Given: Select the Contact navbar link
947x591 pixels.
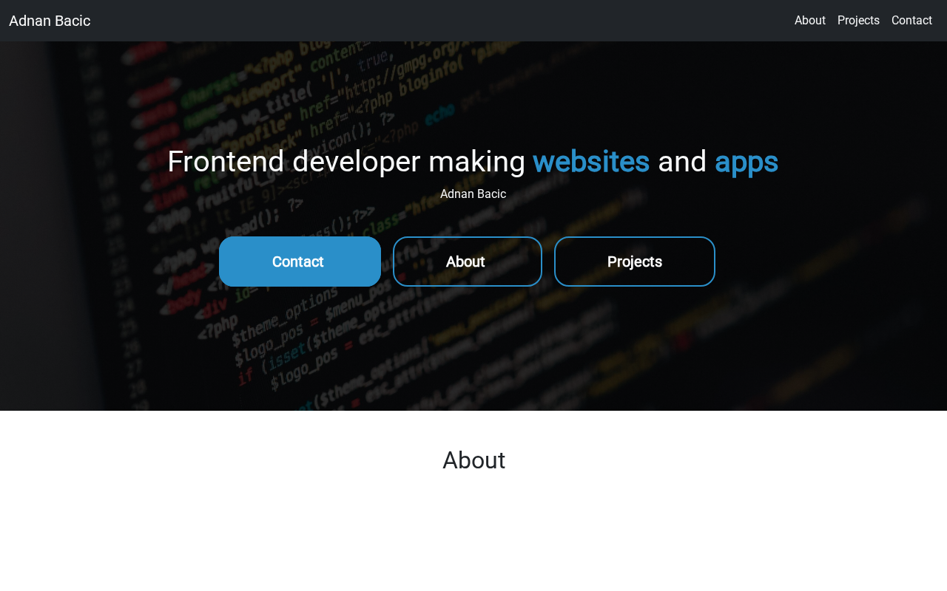Looking at the screenshot, I should coord(911,21).
